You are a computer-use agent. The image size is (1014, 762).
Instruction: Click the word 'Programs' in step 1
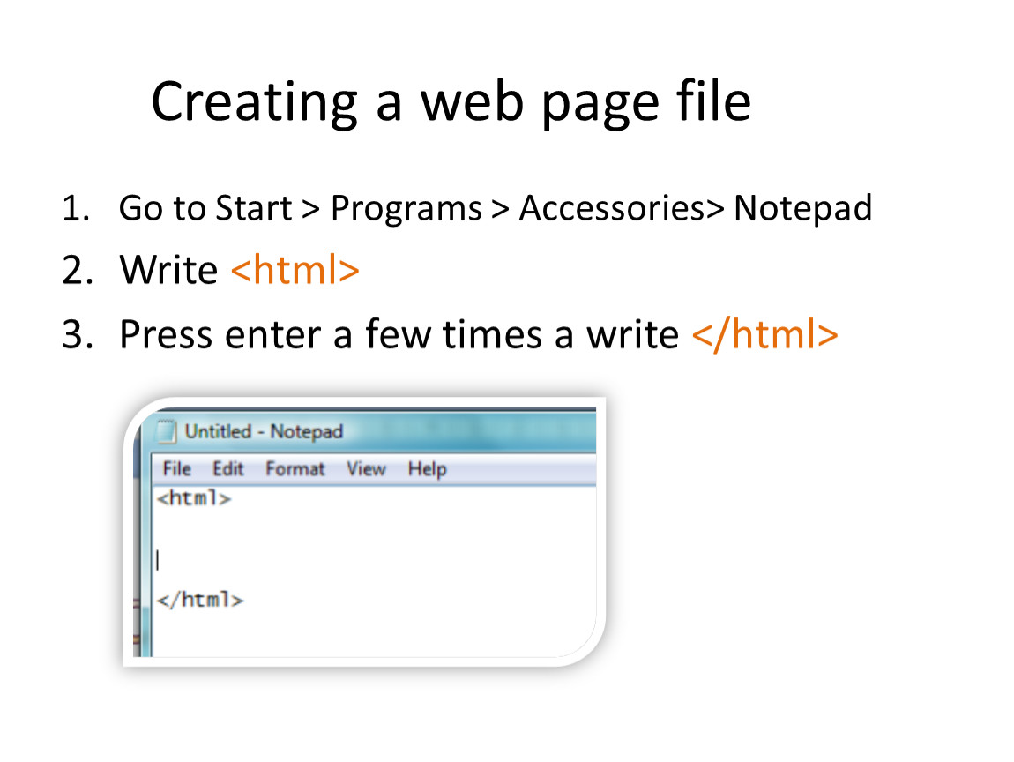coord(406,210)
